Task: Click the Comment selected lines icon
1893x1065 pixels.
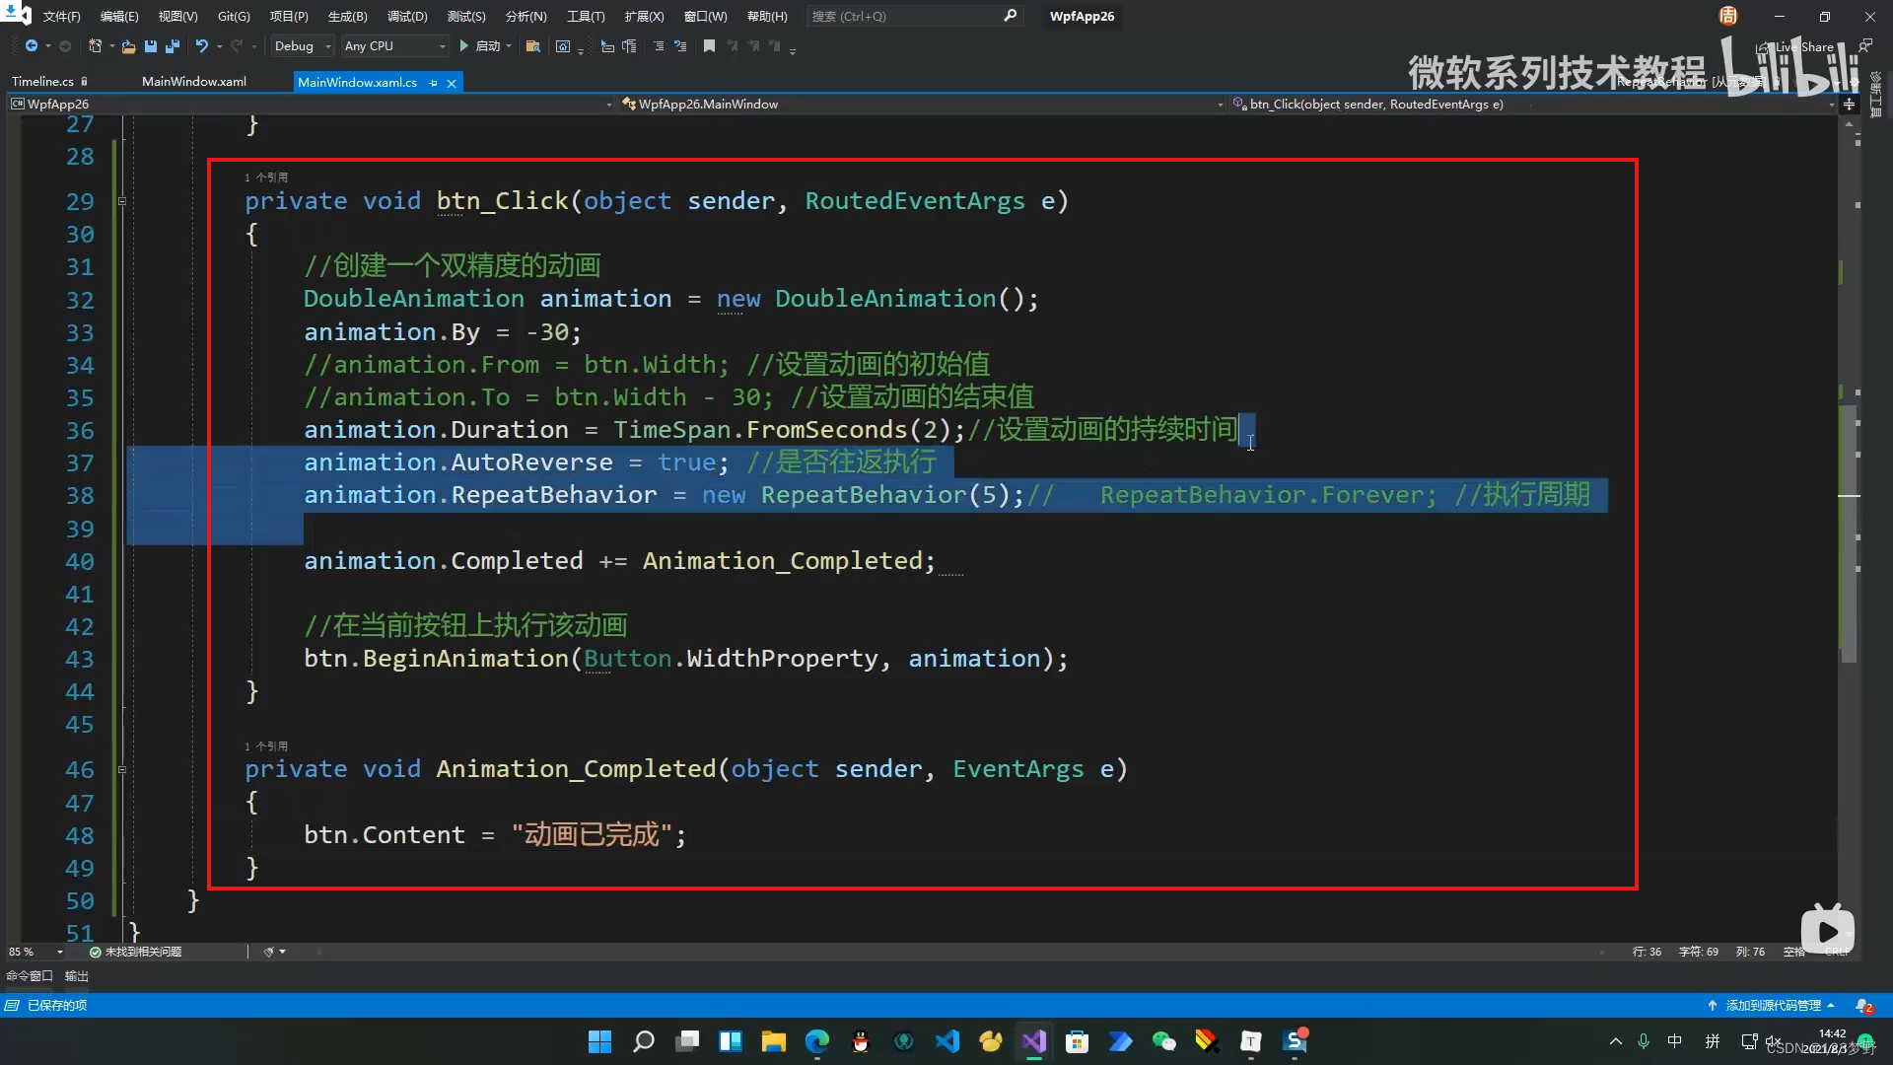Action: (659, 46)
